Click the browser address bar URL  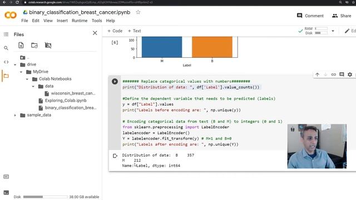tap(90, 2)
